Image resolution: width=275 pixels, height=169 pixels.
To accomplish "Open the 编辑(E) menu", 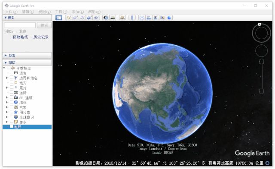I will tap(28, 12).
